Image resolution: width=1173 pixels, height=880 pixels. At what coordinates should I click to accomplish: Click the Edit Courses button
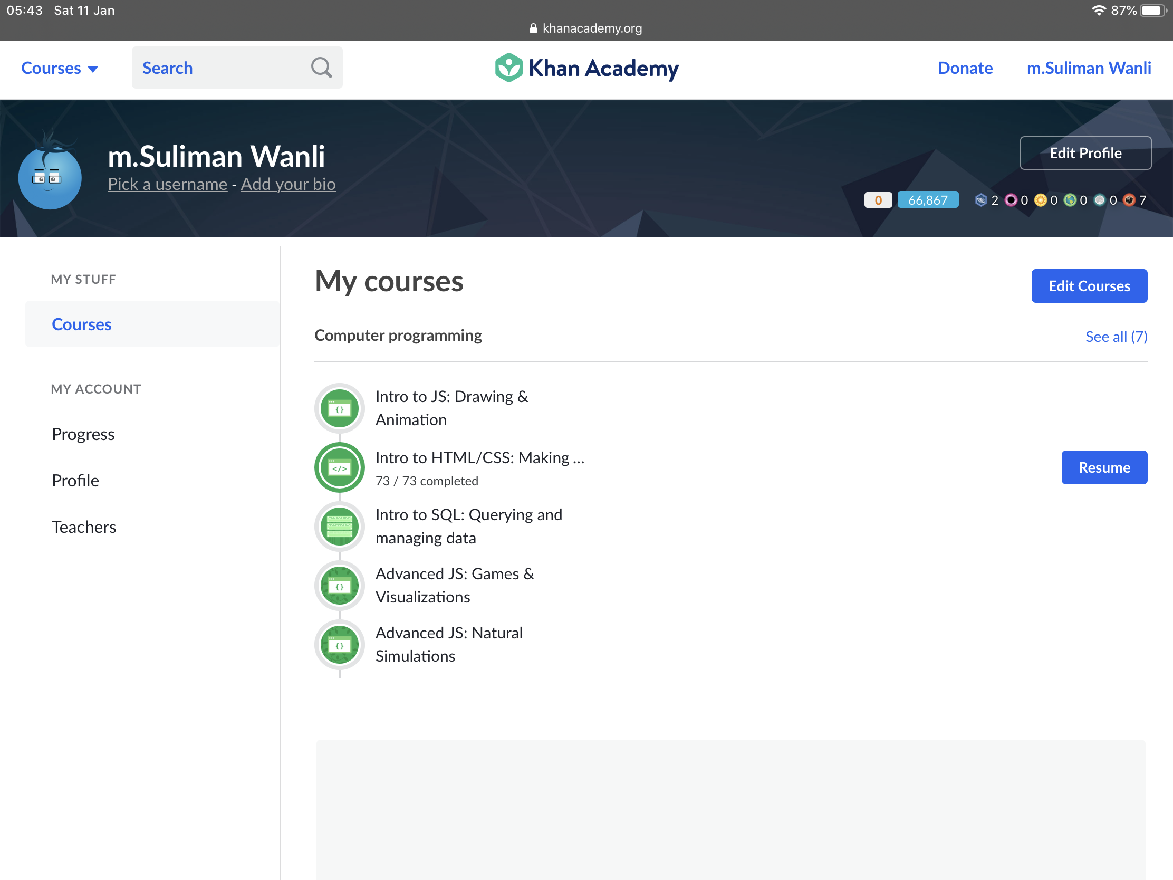coord(1089,286)
